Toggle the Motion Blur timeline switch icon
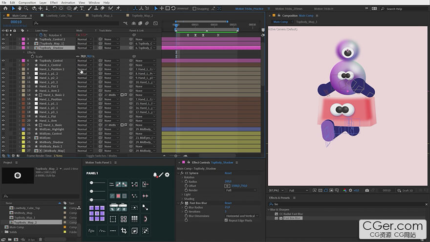 tap(147, 23)
